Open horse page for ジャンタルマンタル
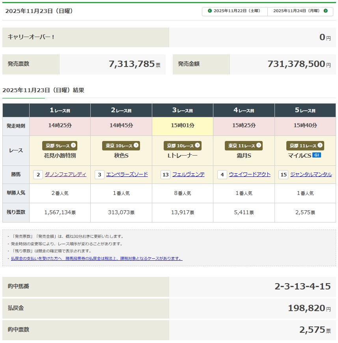 (311, 174)
